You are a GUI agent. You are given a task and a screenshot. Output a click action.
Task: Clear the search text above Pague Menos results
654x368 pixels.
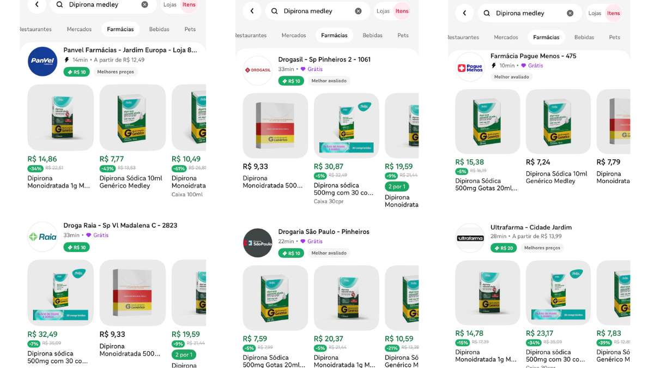pyautogui.click(x=570, y=13)
